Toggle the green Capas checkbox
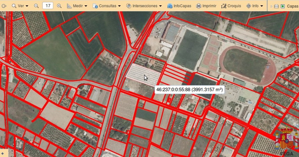The image size is (299, 157). pyautogui.click(x=283, y=6)
